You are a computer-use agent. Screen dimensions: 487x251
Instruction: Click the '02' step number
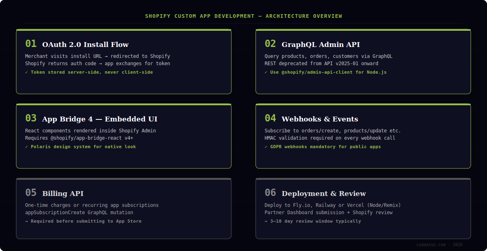270,44
